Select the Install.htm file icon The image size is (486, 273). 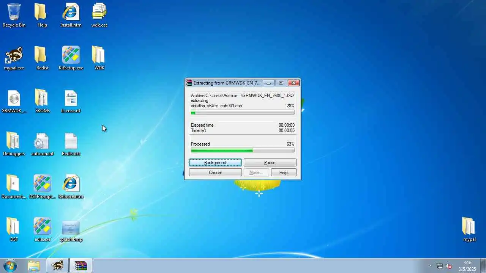click(x=71, y=15)
